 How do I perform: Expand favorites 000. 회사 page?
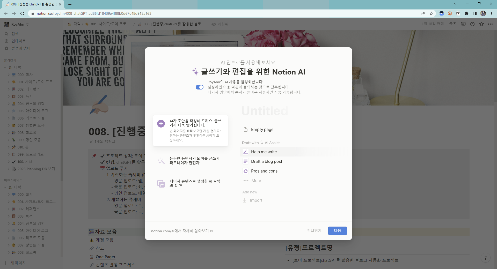tap(9, 75)
